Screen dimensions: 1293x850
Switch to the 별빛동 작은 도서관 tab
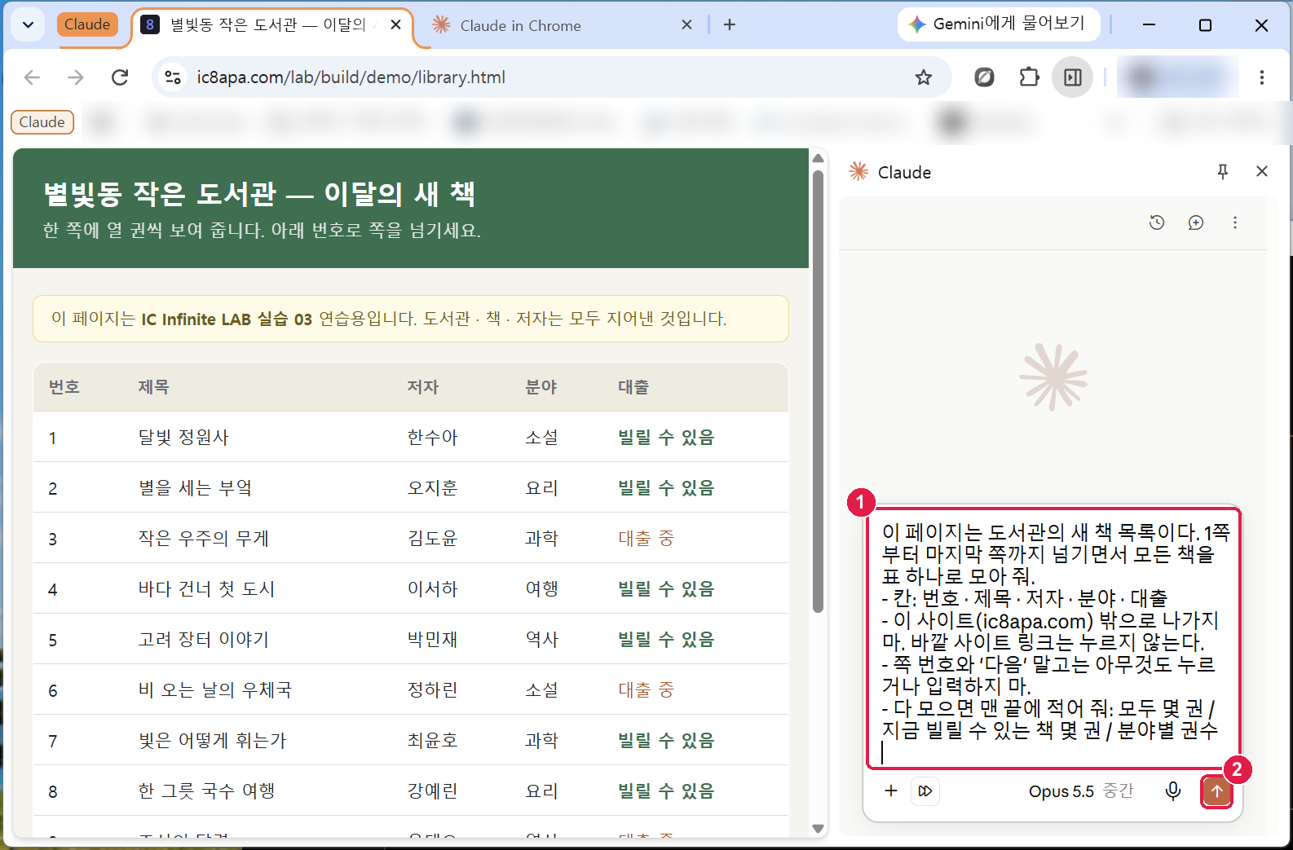269,25
